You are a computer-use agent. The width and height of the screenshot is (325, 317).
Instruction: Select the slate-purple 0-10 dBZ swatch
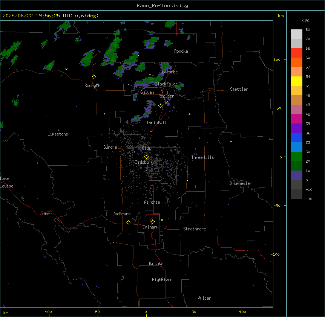point(296,175)
